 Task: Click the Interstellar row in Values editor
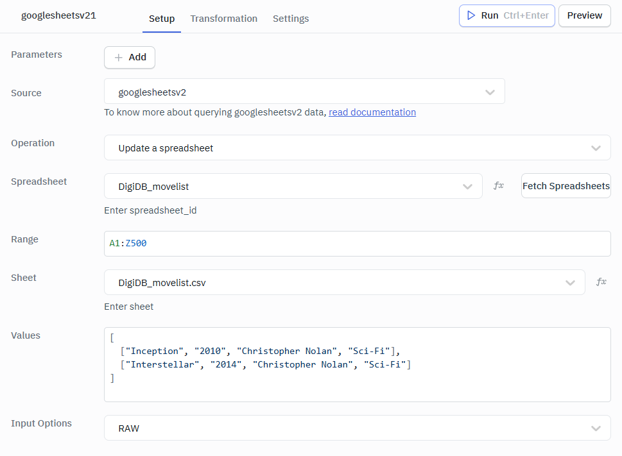tap(264, 364)
